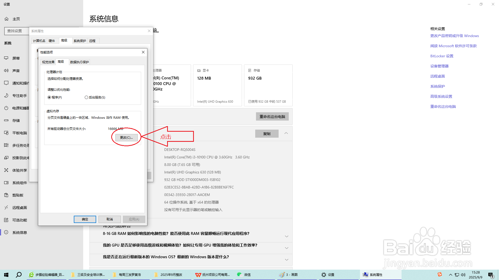Expand the 8-16 GB RAM question

tap(287, 236)
